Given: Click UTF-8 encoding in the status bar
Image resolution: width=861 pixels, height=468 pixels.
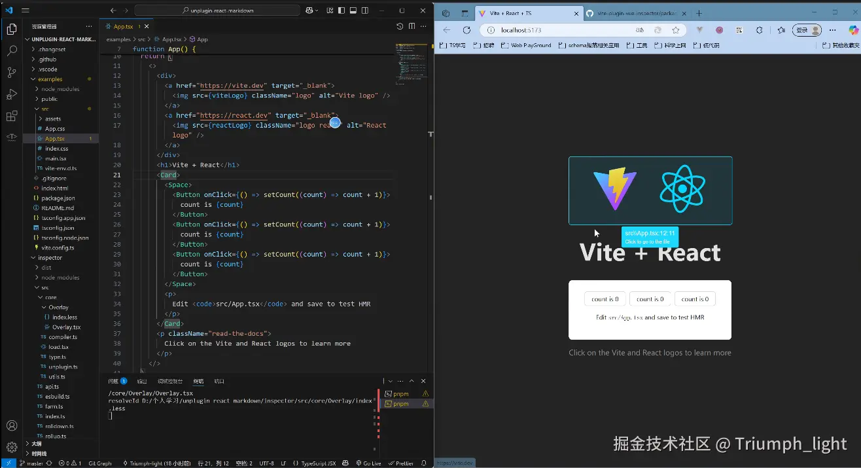Looking at the screenshot, I should [266, 463].
